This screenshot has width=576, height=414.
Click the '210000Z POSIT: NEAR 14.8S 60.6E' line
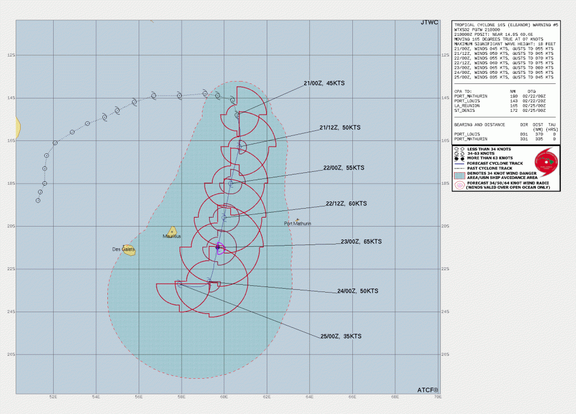pyautogui.click(x=494, y=35)
